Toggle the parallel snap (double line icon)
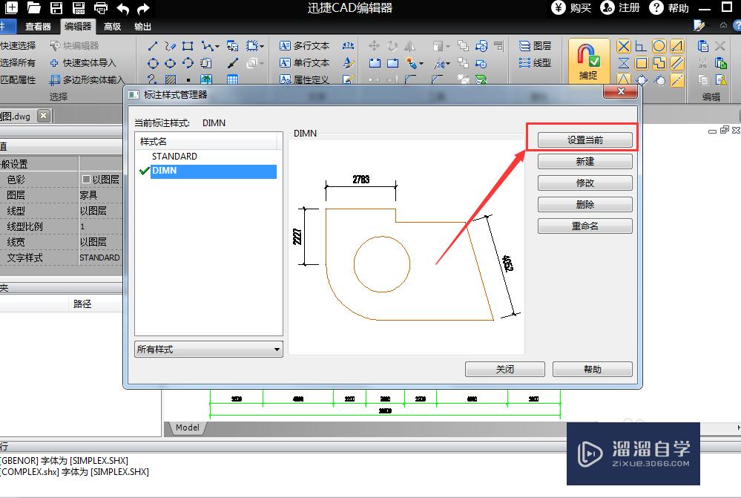741x498 pixels. coord(676,63)
